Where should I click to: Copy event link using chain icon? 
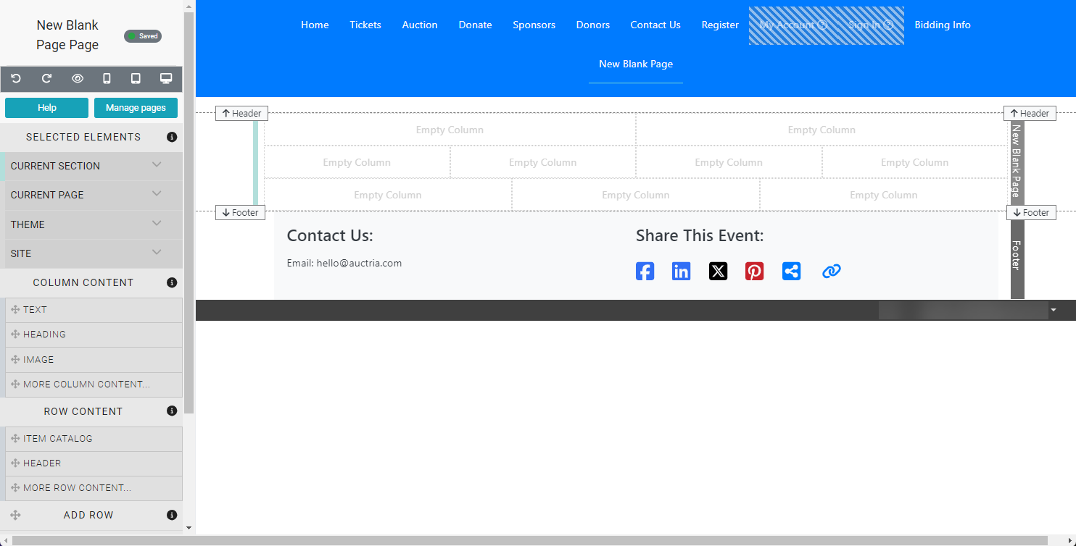click(x=831, y=272)
